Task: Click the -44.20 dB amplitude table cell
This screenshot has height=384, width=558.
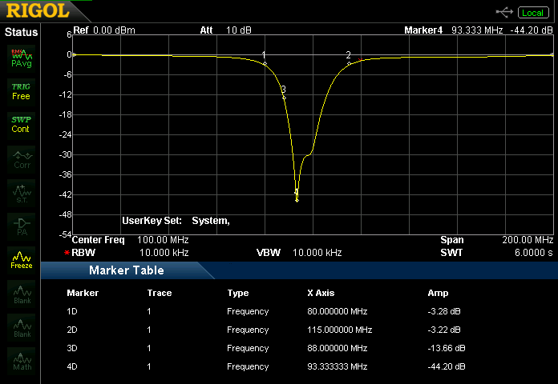Action: 447,366
